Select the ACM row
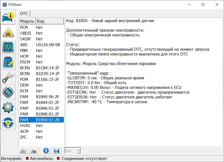The width and height of the screenshot is (224, 162). (x=42, y=131)
